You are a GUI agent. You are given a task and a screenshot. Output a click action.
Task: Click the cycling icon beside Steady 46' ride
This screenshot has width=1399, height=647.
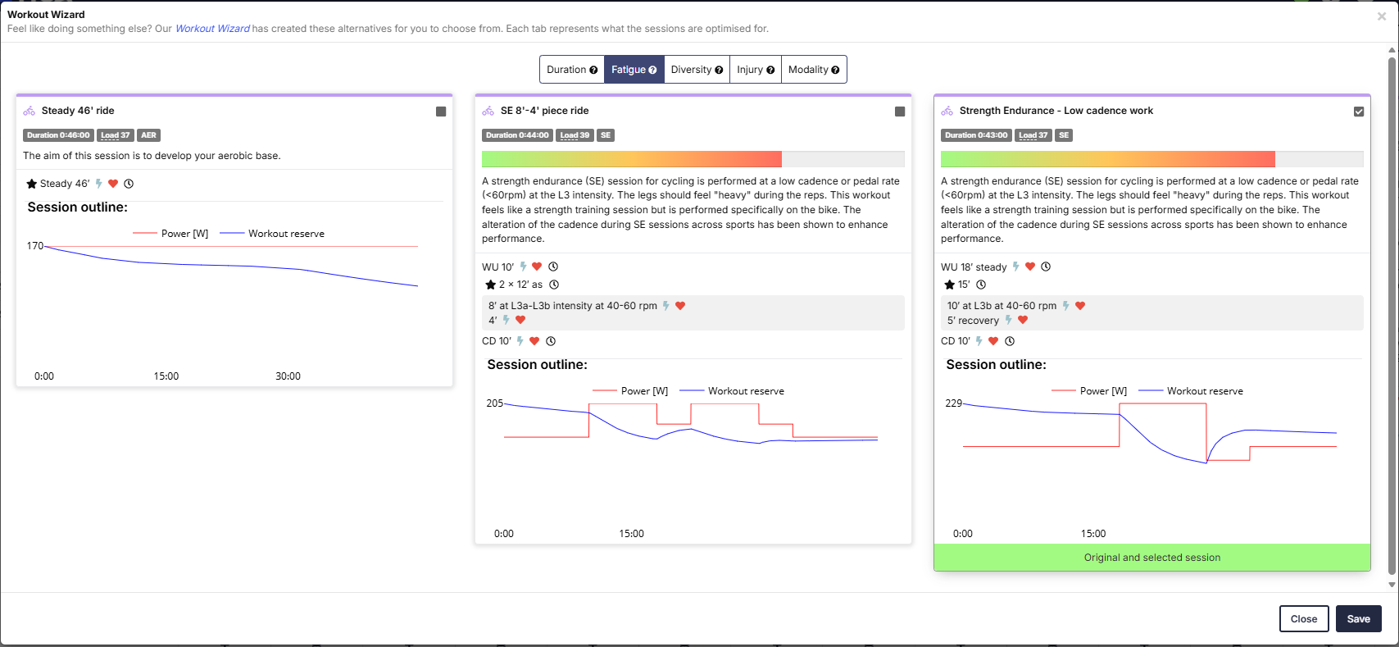click(30, 111)
